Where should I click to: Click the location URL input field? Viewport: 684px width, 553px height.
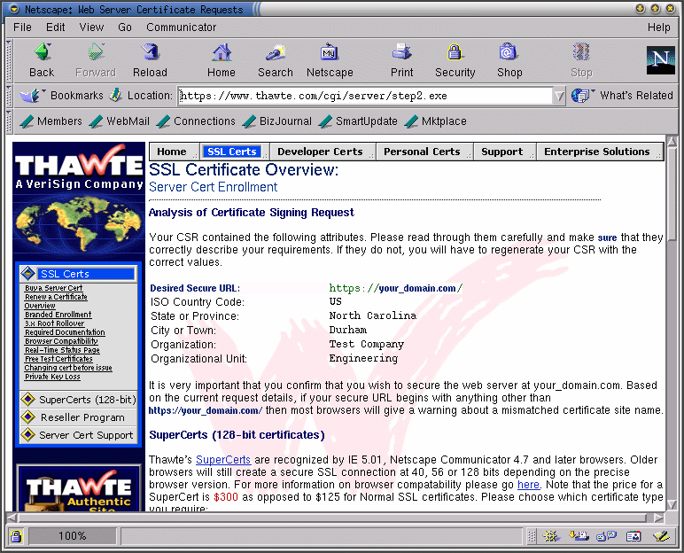click(363, 96)
